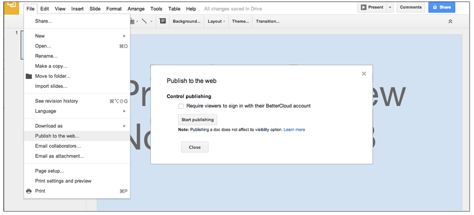Click the blue Share button with lock icon
This screenshot has height=215, width=474.
click(442, 7)
